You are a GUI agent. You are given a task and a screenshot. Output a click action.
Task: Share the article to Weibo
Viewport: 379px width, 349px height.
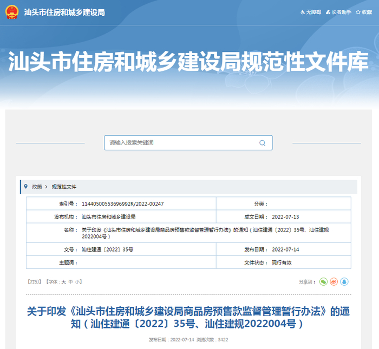[334, 282]
